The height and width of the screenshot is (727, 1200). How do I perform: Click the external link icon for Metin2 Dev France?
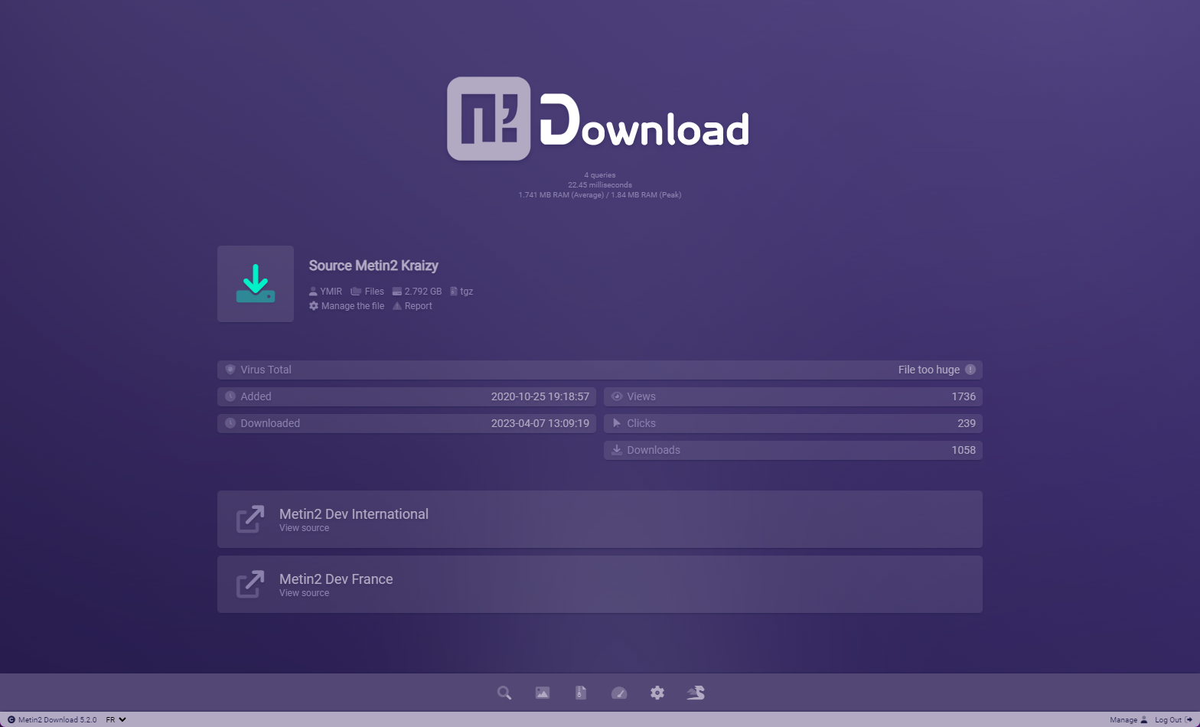click(x=250, y=584)
